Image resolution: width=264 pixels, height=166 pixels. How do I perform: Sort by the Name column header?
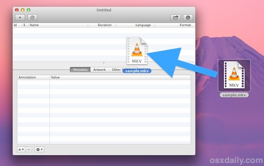[58, 25]
